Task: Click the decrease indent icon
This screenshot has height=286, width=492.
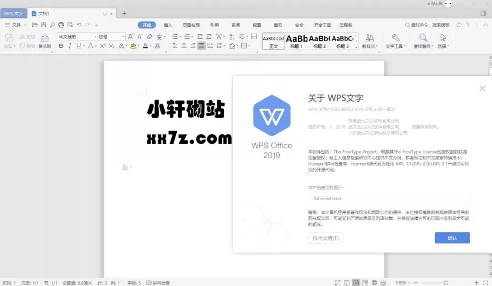Action: (x=200, y=37)
